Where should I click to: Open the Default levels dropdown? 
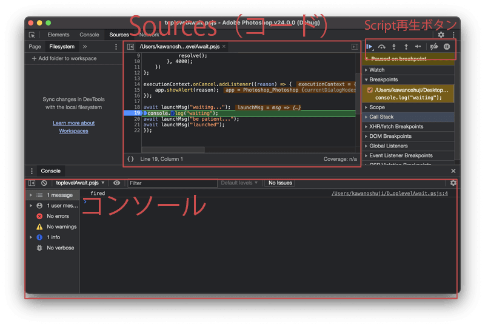(239, 183)
